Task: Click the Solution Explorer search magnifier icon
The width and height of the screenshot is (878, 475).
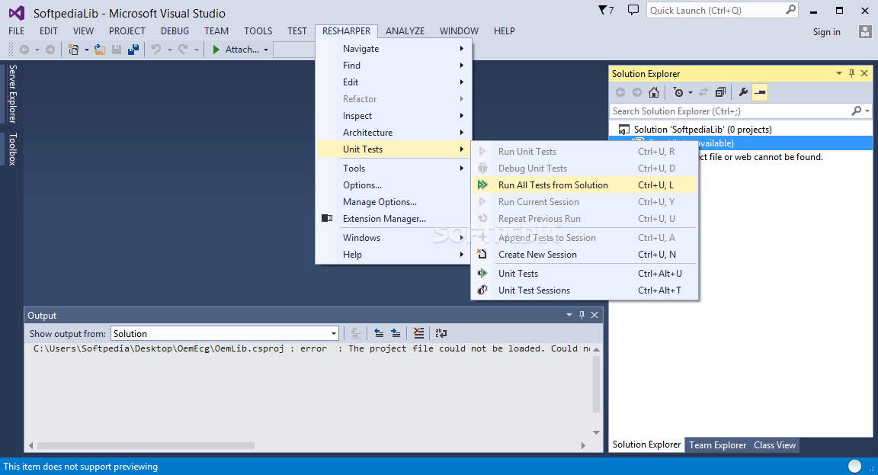Action: click(856, 111)
